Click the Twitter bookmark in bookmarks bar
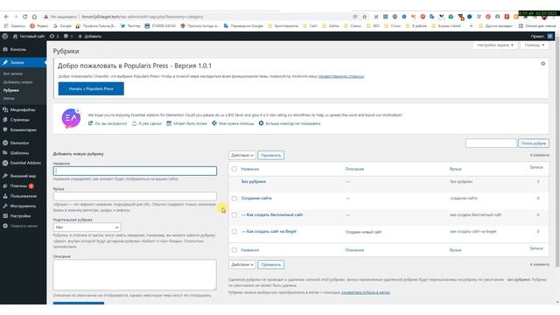The image size is (560, 315). 130,25
